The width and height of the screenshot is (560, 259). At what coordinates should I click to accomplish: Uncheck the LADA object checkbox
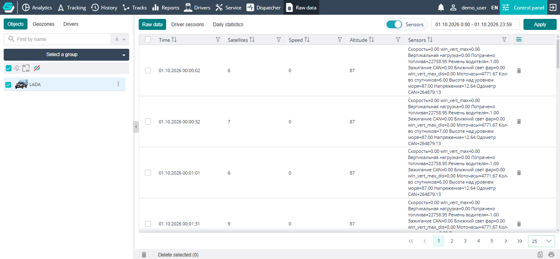click(8, 85)
